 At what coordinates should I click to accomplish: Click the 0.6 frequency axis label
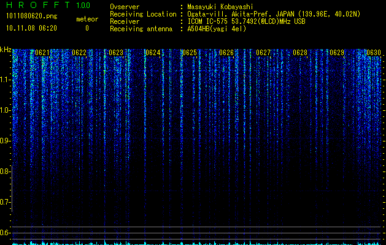coord(5,233)
